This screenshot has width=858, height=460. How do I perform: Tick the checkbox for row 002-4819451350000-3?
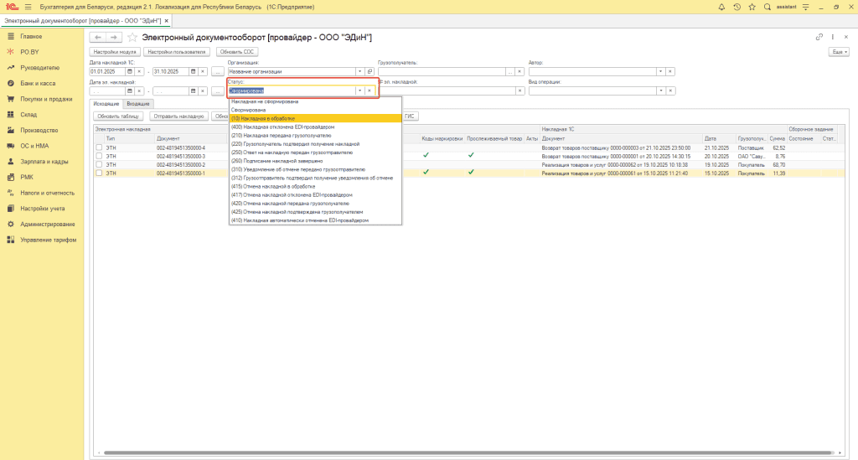click(99, 156)
